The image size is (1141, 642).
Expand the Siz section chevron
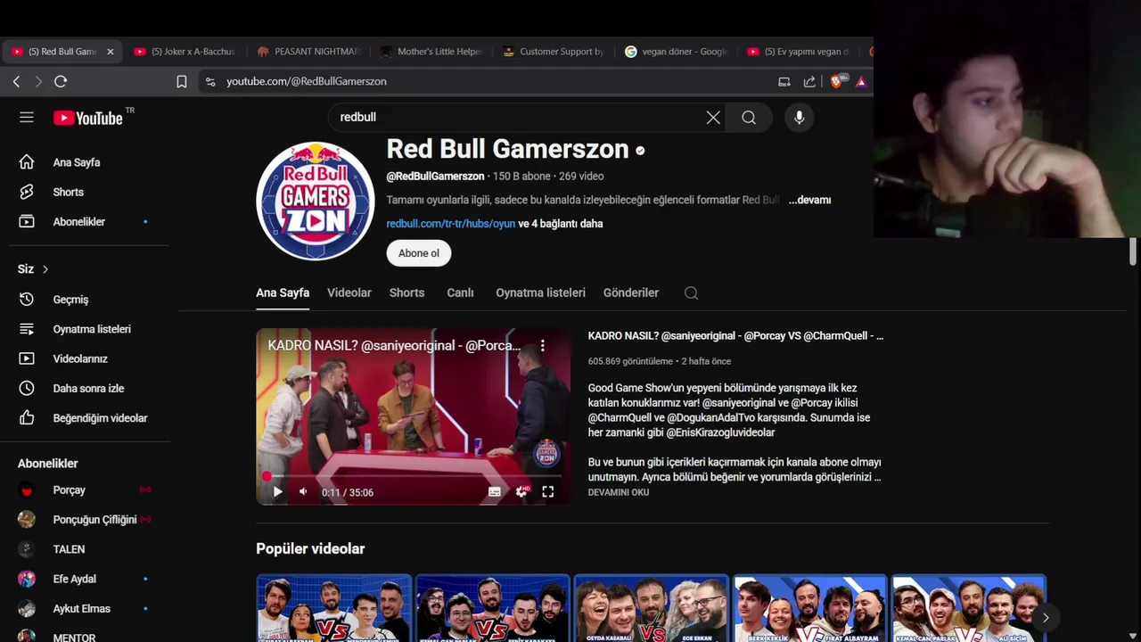click(45, 269)
